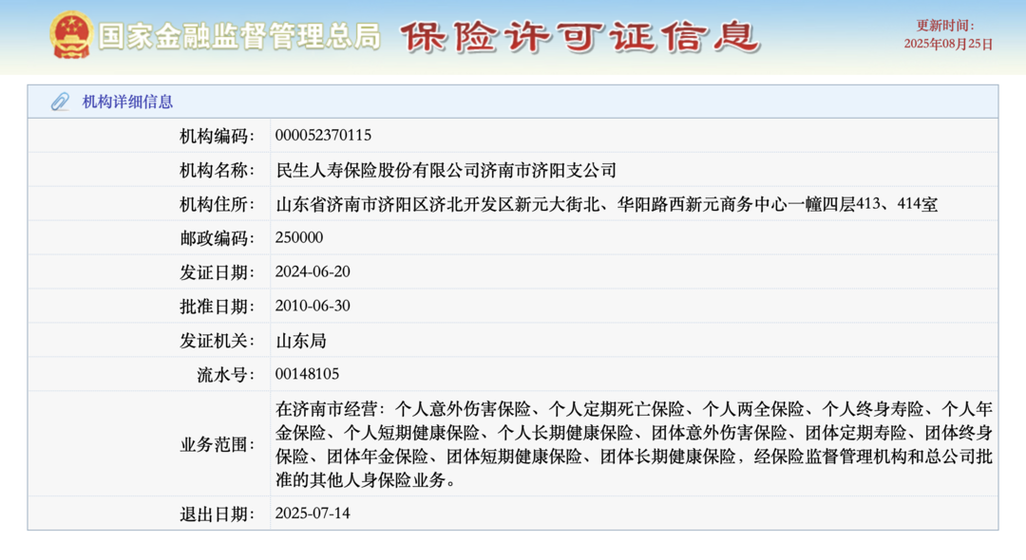Click the 国家金融监督管理总局 header title
Image resolution: width=1026 pixels, height=560 pixels.
(x=239, y=36)
